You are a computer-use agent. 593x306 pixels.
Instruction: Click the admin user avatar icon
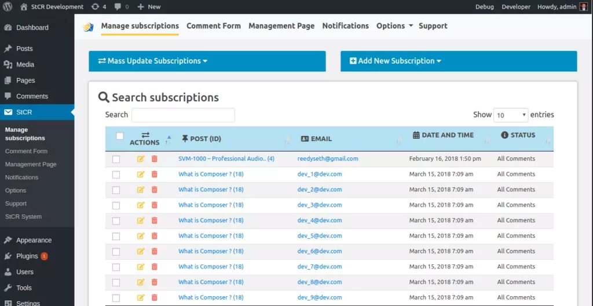coord(583,7)
